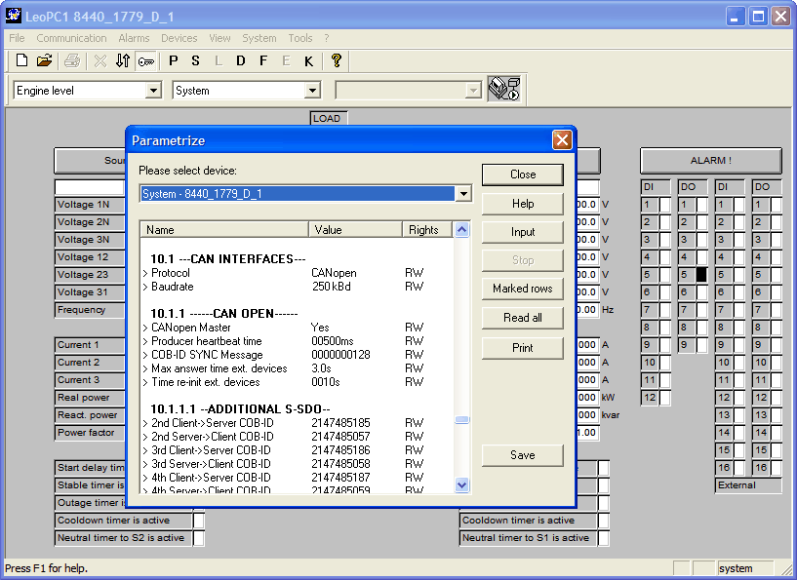The height and width of the screenshot is (580, 797).
Task: Select the Baudrate parameter row
Action: click(x=297, y=287)
